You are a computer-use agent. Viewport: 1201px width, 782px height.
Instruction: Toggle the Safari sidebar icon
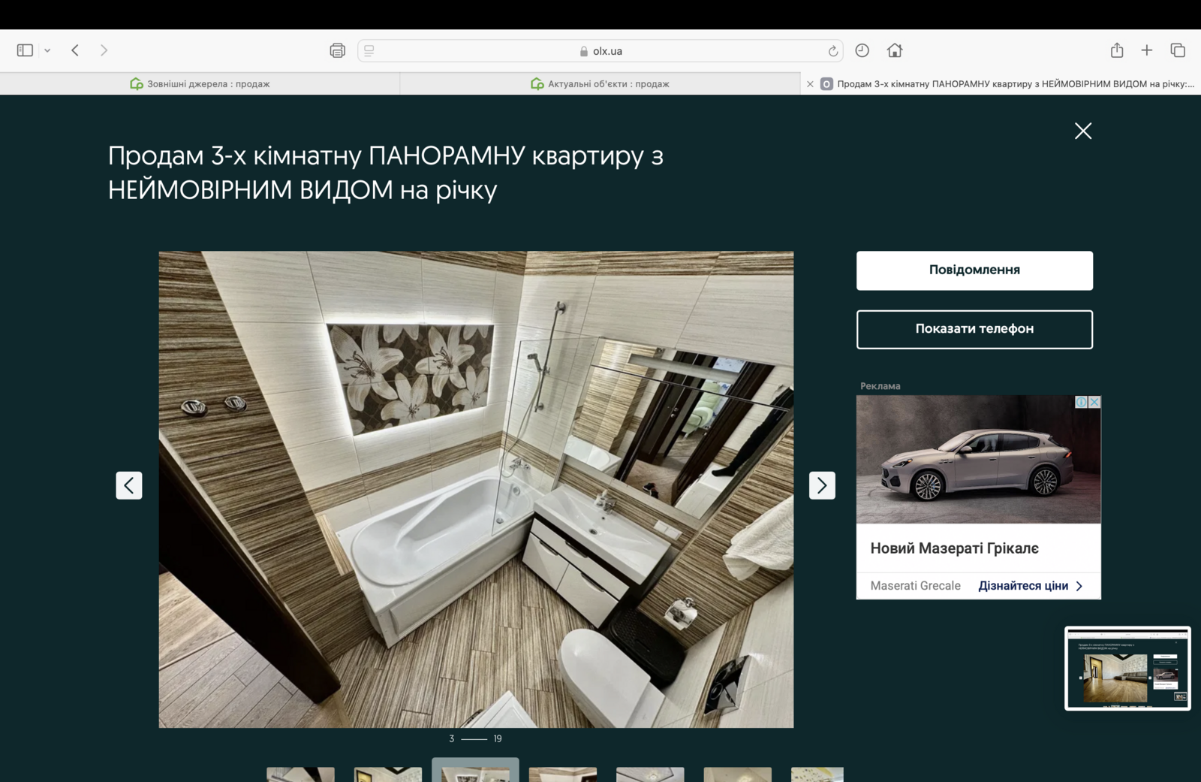click(25, 50)
